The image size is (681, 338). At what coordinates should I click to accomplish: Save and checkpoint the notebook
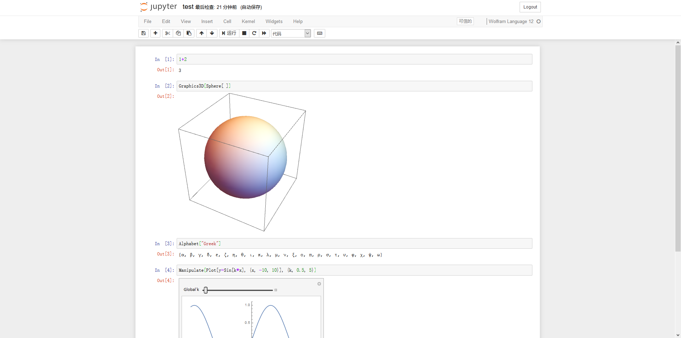point(143,33)
